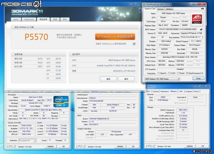
Task: Click Validate in the CPU-Z mainboard window
Action: pyautogui.click(x=120, y=146)
